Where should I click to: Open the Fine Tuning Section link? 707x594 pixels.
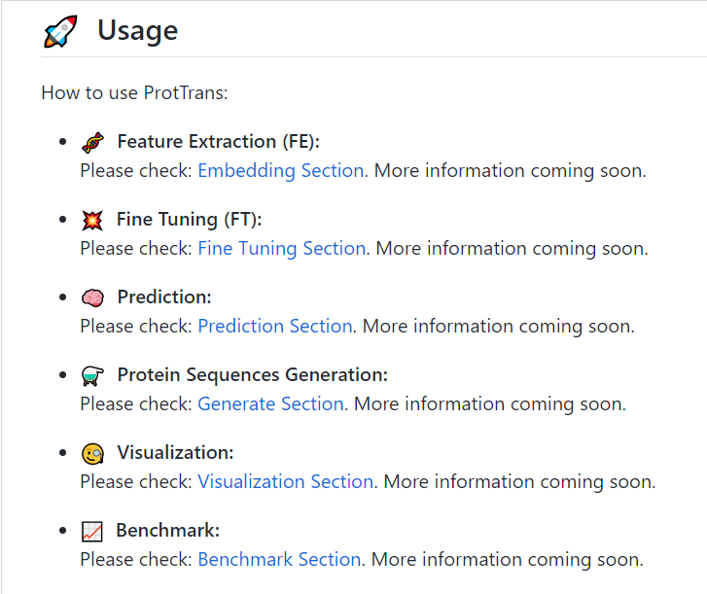pos(282,248)
